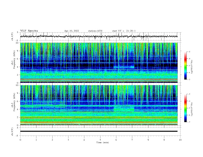Click the "-7" tick on ch.1 colorbar
The height and width of the screenshot is (157, 203).
click(x=189, y=80)
